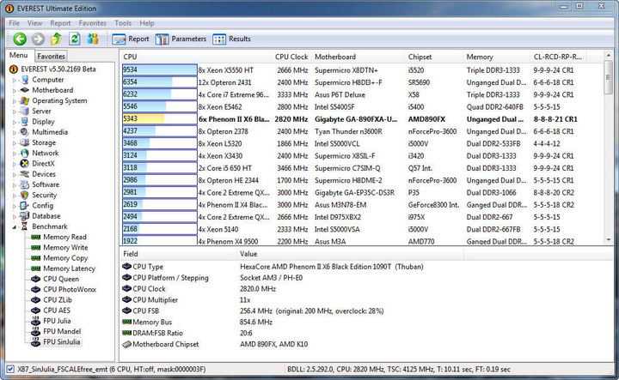The width and height of the screenshot is (619, 380).
Task: Click the Manage users toolbar icon
Action: pos(93,39)
